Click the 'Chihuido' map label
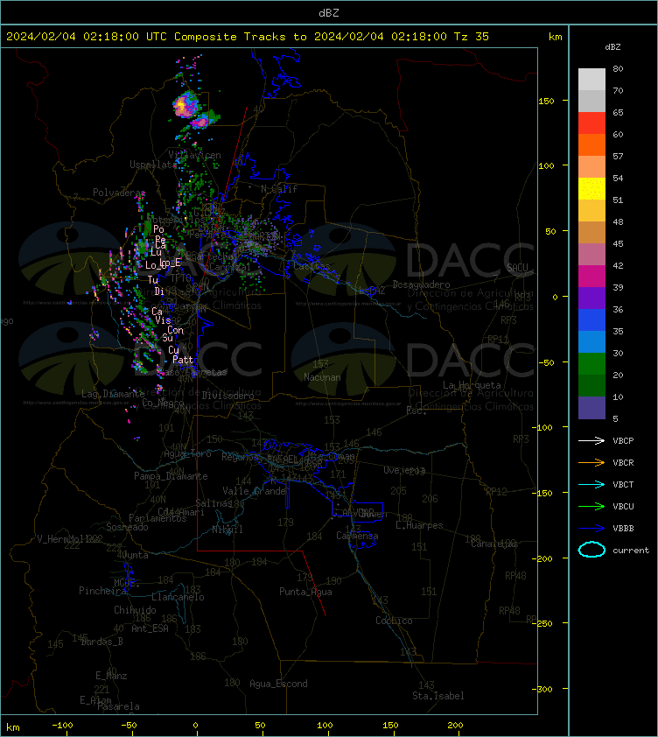This screenshot has height=737, width=658. pos(135,609)
